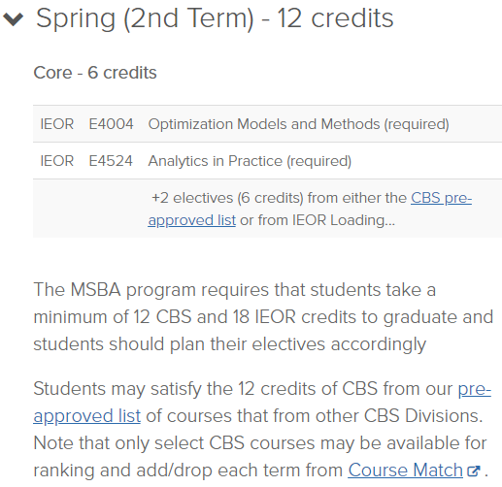Open the Course Match link
Viewport: 502px width, 487px height.
click(405, 470)
